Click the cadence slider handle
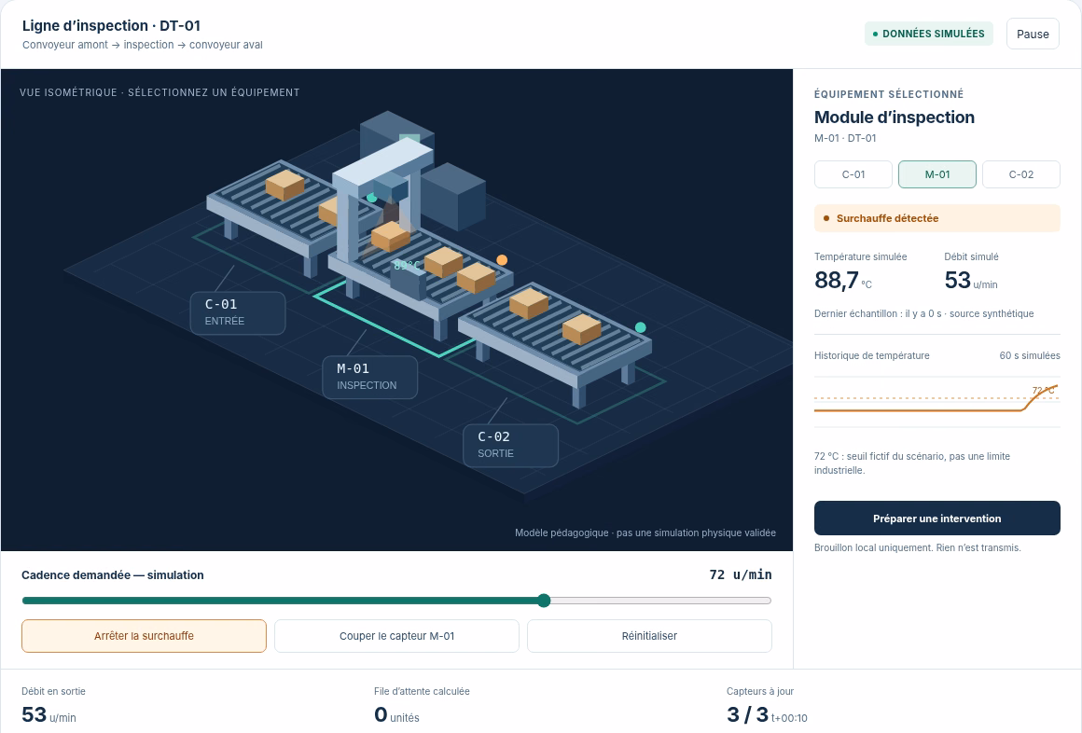Screen dimensions: 1082x733 (544, 601)
